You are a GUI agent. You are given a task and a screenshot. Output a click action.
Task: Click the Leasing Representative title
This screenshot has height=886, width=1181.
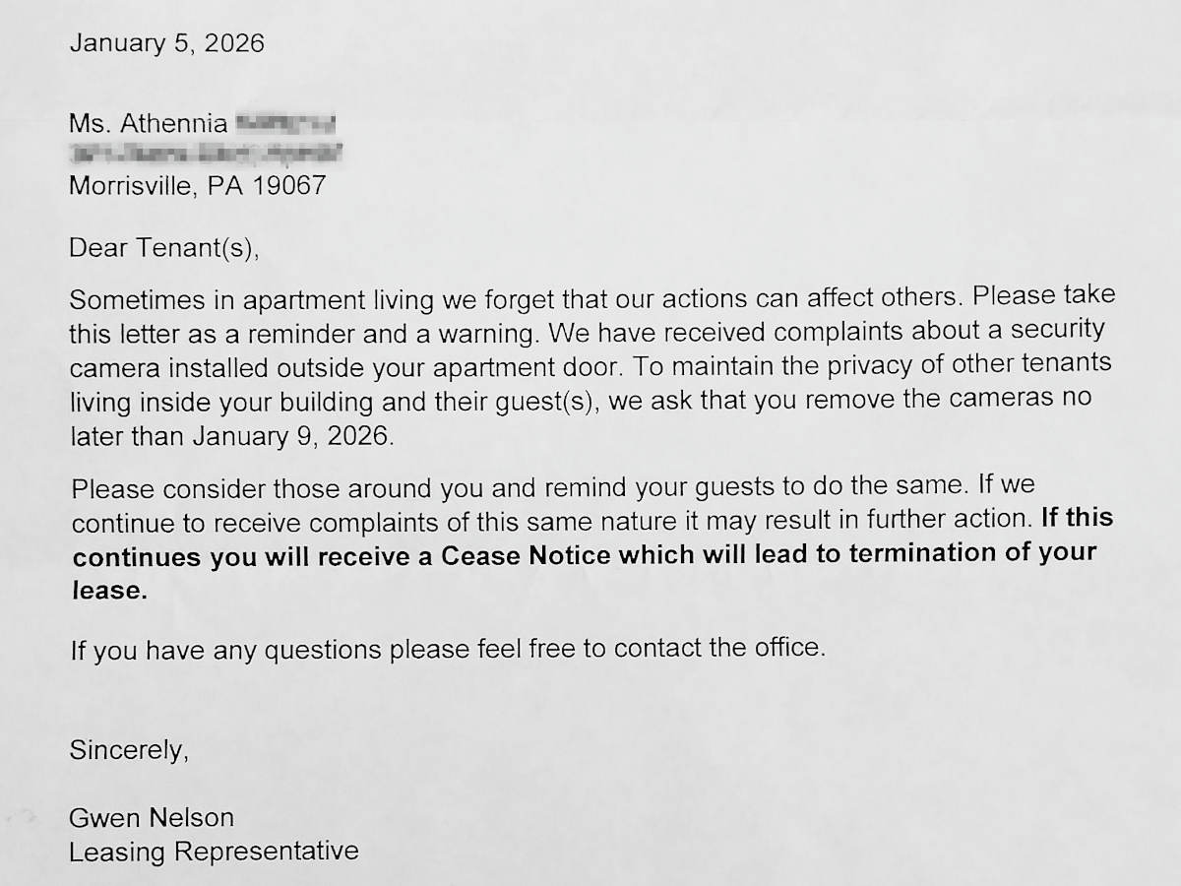(214, 852)
